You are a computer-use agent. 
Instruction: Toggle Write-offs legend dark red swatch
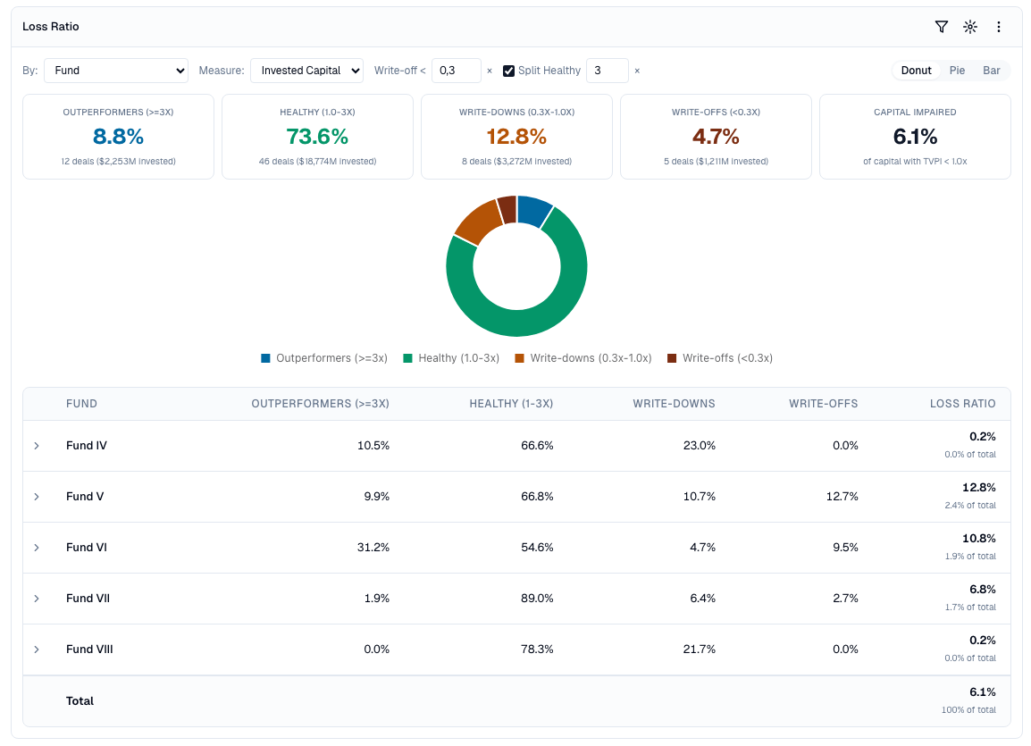tap(672, 358)
